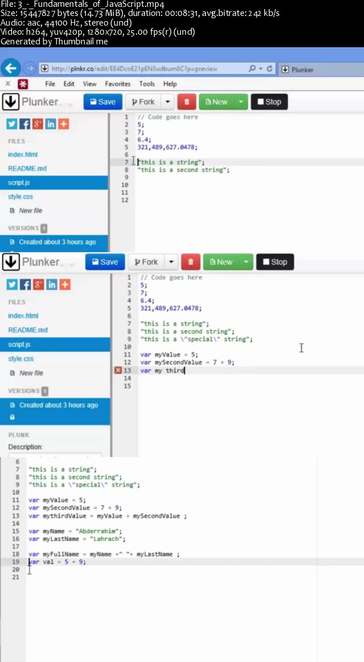
Task: Click the small x left of the red star icon
Action: (x=7, y=84)
